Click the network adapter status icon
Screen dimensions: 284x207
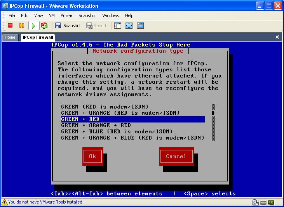(x=271, y=202)
